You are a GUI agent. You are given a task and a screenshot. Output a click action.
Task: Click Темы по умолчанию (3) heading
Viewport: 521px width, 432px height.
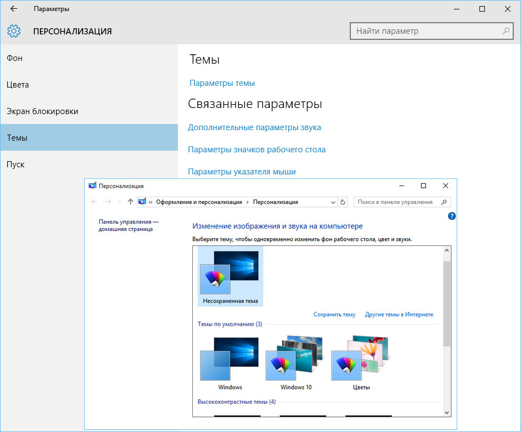pos(230,324)
